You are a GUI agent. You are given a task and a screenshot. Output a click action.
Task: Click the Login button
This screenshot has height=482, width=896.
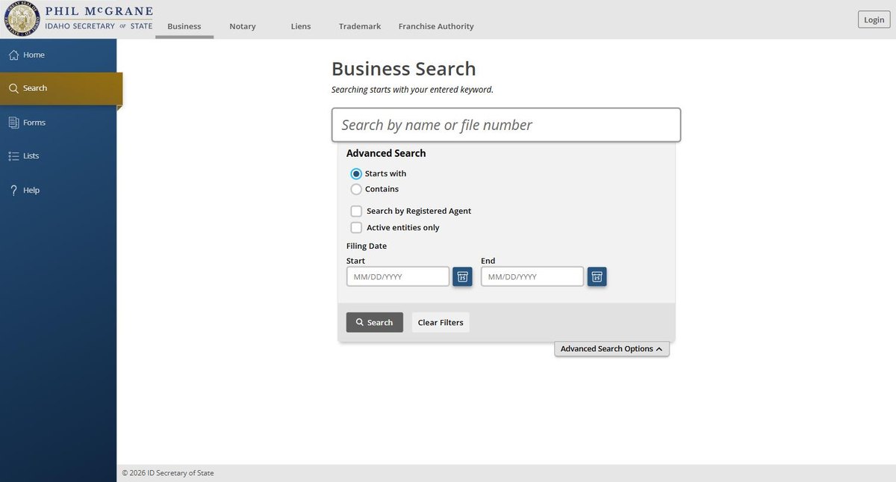click(x=874, y=20)
